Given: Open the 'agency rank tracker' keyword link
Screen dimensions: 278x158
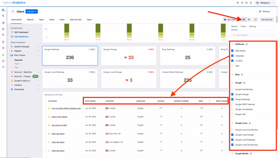Looking at the screenshot, I should click(60, 117).
